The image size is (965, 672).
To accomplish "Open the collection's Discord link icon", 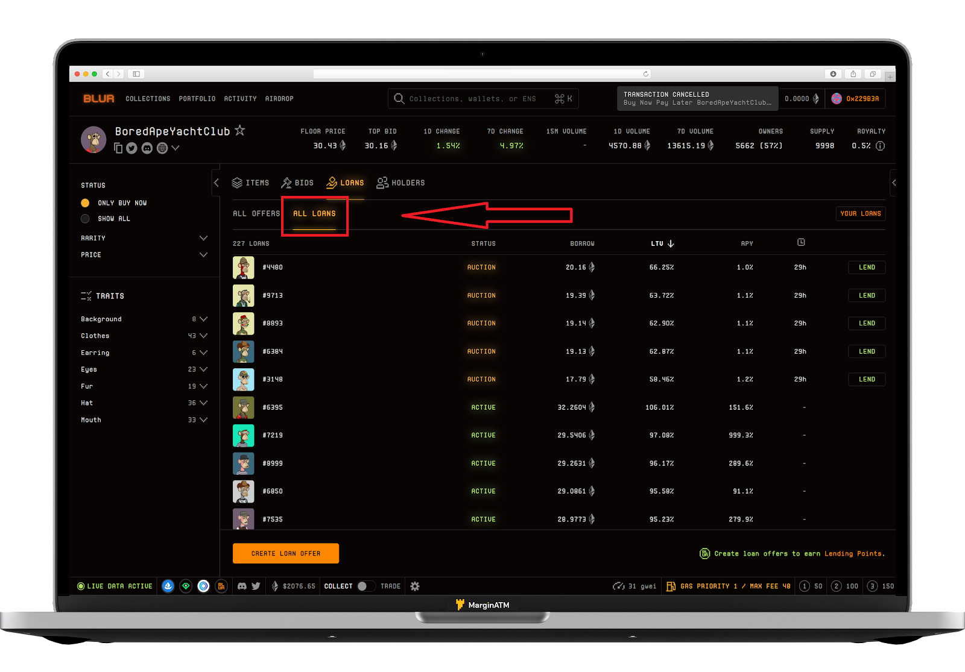I will (147, 148).
